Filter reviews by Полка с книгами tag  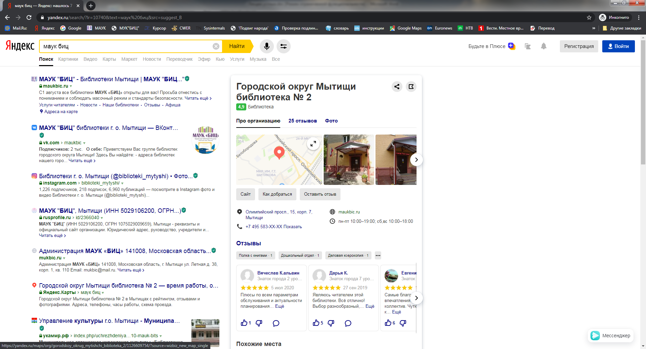point(255,255)
